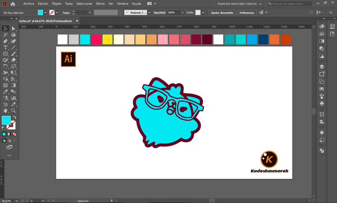Open the Pathfinder panel icon
337x203 pixels.
[322, 150]
